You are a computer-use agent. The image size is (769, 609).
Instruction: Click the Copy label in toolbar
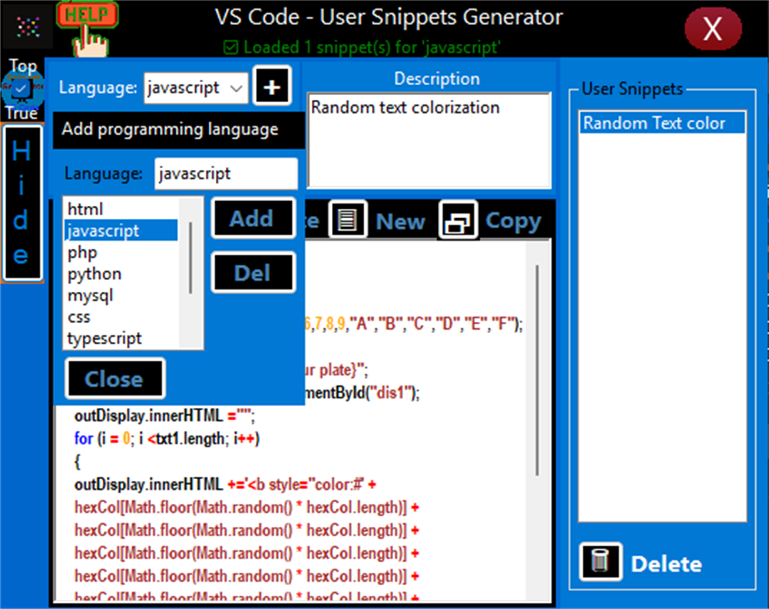point(513,221)
